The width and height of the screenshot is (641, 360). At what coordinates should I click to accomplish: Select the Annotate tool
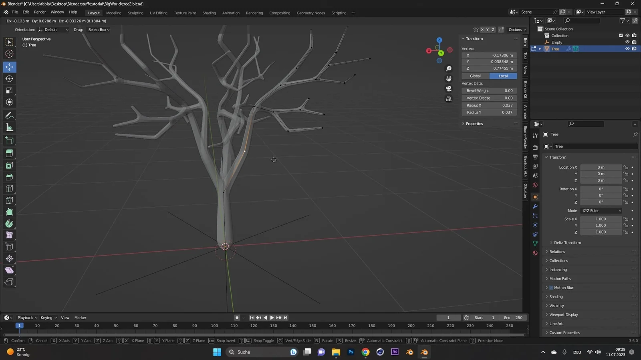(9, 116)
